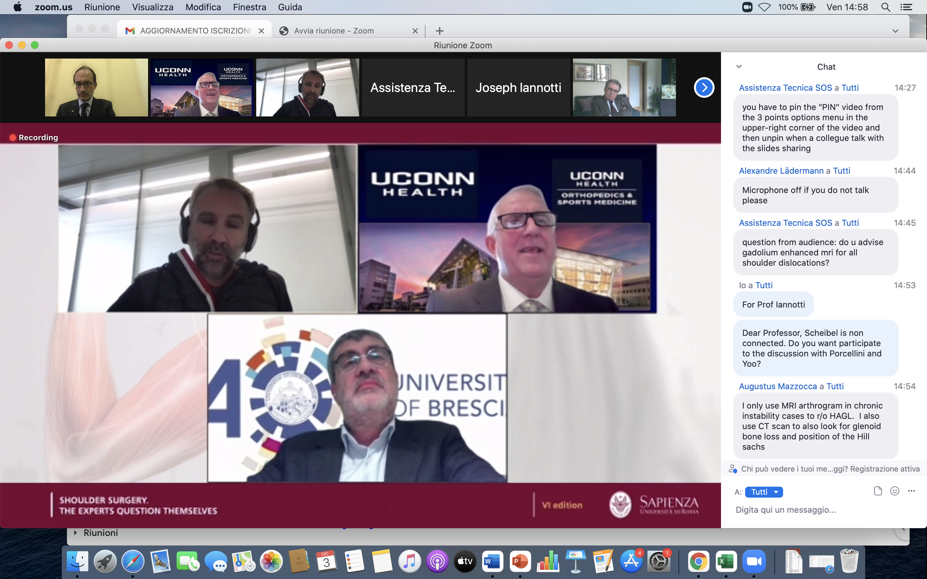Select the Joseph Iannotti participant tile
Screen dimensions: 927x579
[x=518, y=88]
